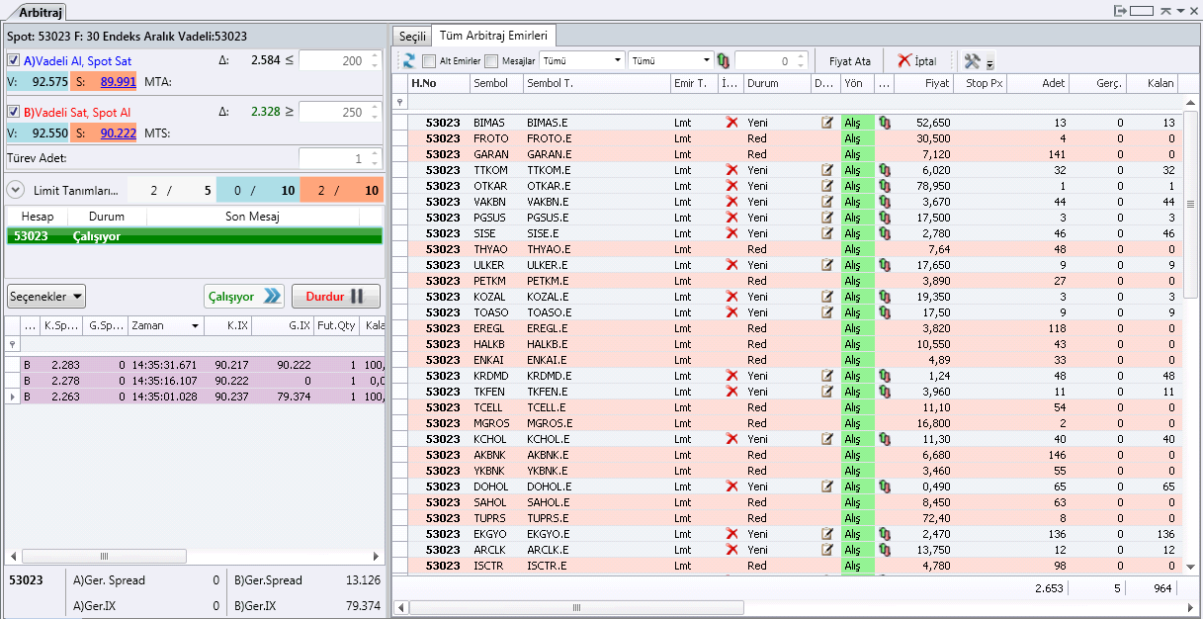Edit the PGSUS order via pencil icon
Image resolution: width=1203 pixels, height=619 pixels.
pyautogui.click(x=827, y=218)
